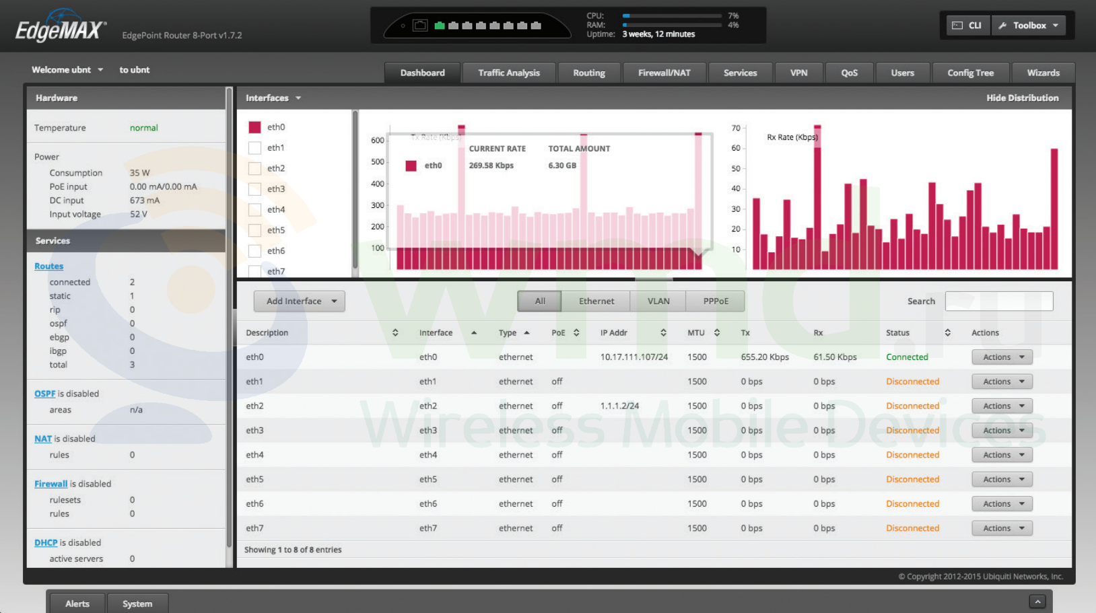The image size is (1096, 613).
Task: Toggle eth0 graph checkbox
Action: pos(254,127)
